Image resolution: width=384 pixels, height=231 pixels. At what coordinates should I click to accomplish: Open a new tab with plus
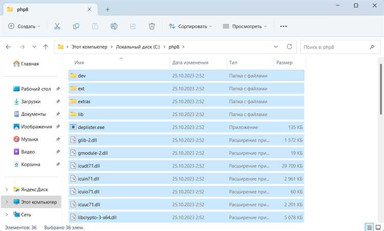(108, 10)
